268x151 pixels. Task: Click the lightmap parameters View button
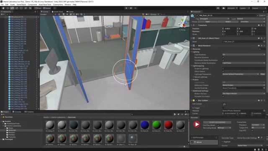pos(263,74)
